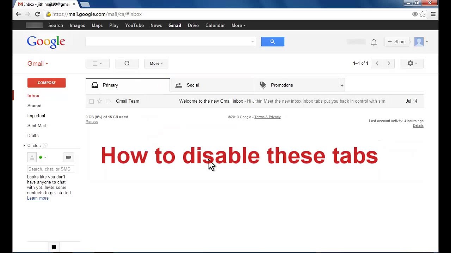The width and height of the screenshot is (451, 253).
Task: Open the chat bubble icon at bottom
Action: pos(54,247)
